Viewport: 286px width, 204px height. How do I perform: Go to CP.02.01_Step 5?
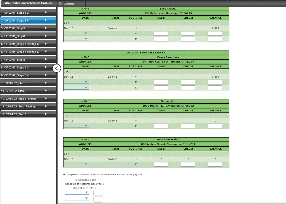(28, 28)
